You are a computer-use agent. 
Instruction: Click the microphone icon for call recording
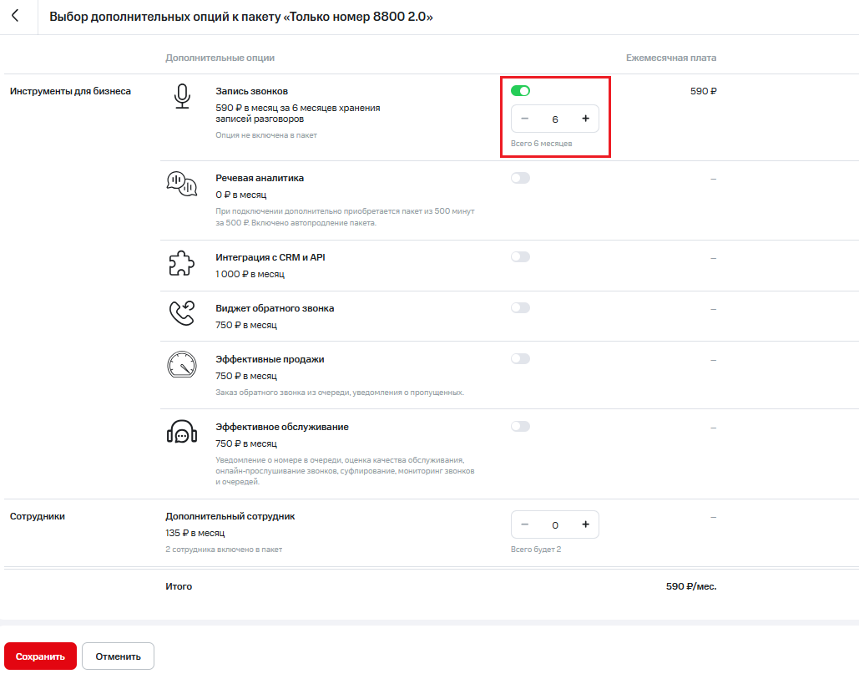tap(181, 97)
